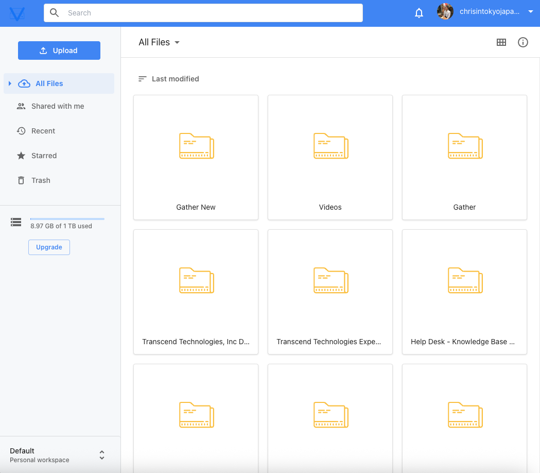Click folder icon of Help Desk - Knowledge Base
The width and height of the screenshot is (540, 473).
(465, 280)
